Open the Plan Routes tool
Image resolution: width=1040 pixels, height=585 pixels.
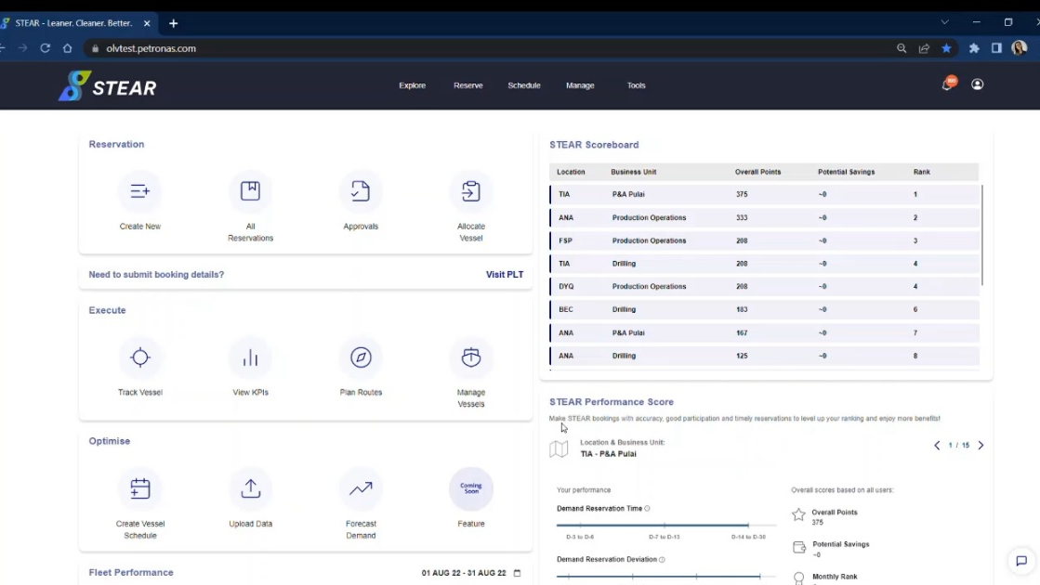point(361,357)
